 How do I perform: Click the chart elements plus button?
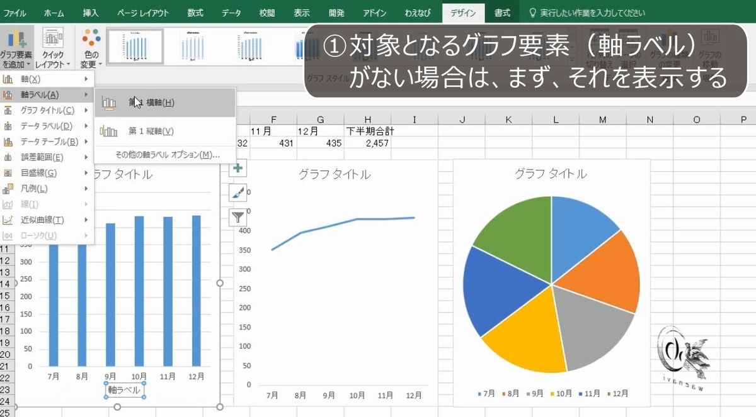[x=238, y=168]
